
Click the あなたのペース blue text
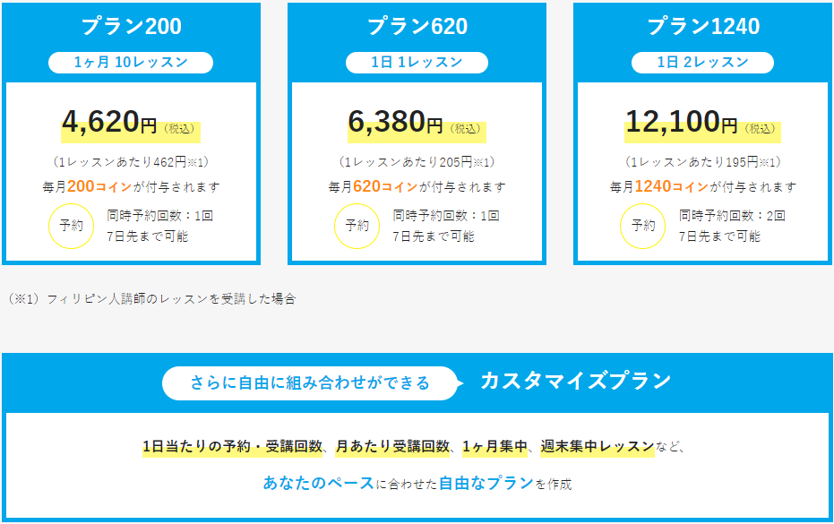tap(319, 483)
